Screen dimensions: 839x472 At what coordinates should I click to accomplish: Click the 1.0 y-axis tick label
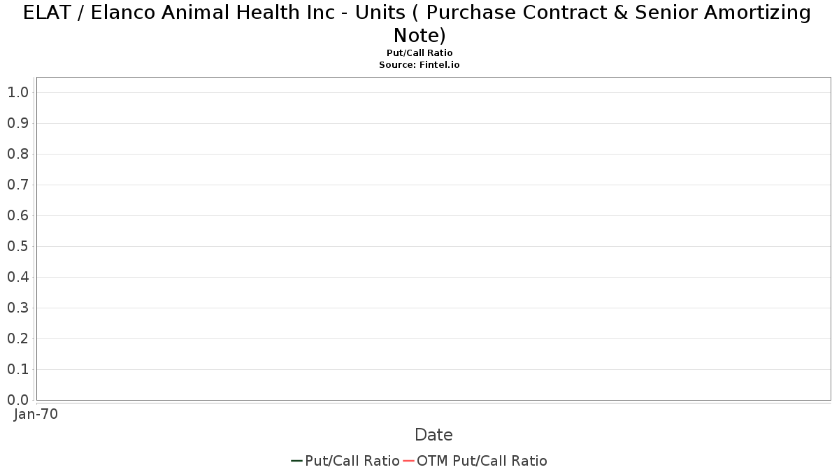pyautogui.click(x=17, y=92)
